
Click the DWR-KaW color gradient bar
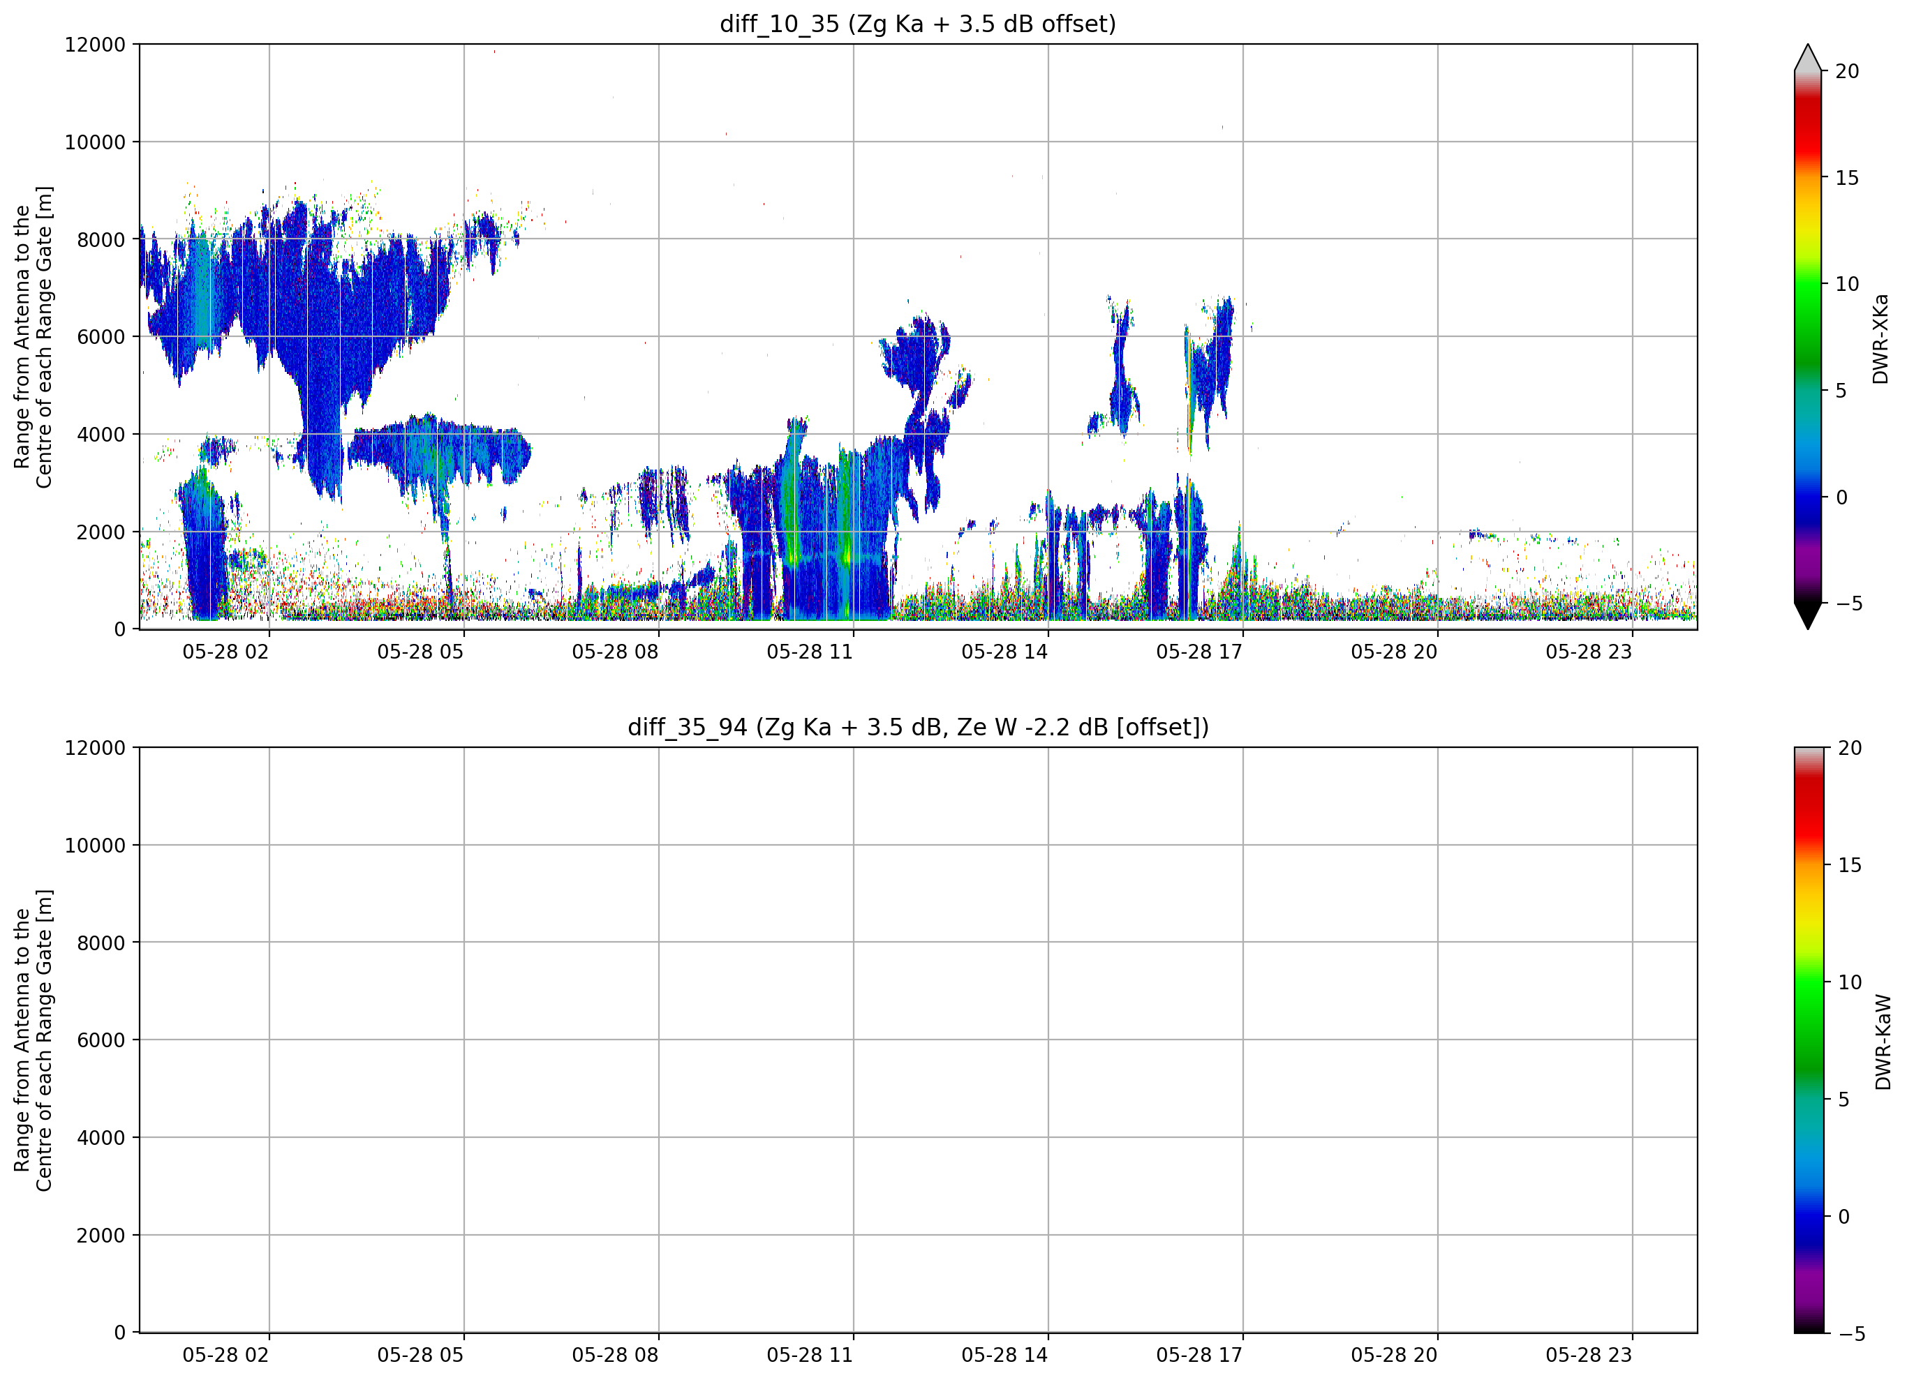point(1809,1040)
